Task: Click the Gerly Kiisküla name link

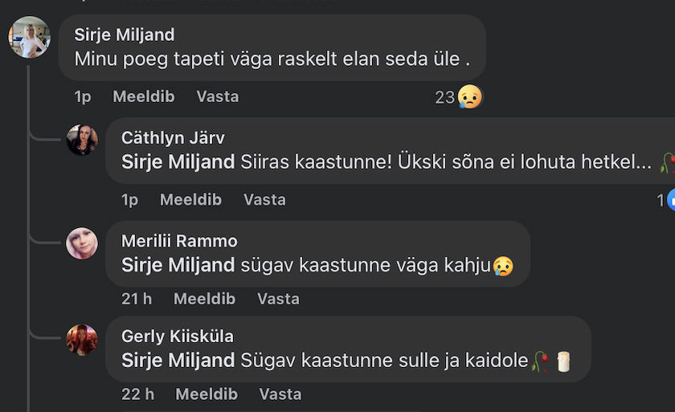Action: coord(178,337)
